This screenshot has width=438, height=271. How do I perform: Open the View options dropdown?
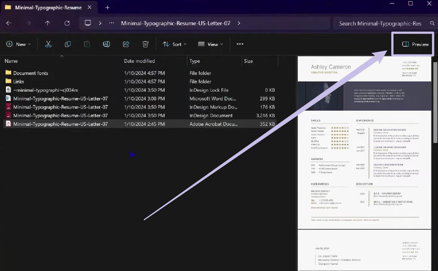point(210,44)
